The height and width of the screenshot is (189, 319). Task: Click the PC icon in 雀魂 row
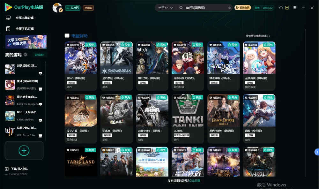[x=40, y=89]
